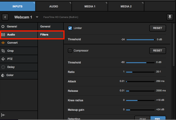Viewport: 176px width, 120px height.
Task: Open Convert section via its orange icon
Action: [3, 43]
